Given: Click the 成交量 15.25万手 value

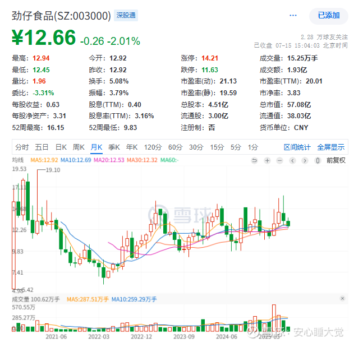Looking at the screenshot, I should tap(302, 58).
